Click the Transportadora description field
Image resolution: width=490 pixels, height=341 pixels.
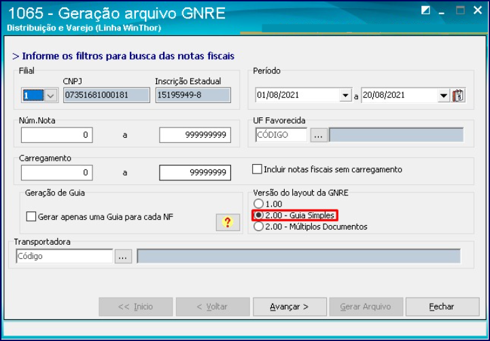tap(298, 256)
